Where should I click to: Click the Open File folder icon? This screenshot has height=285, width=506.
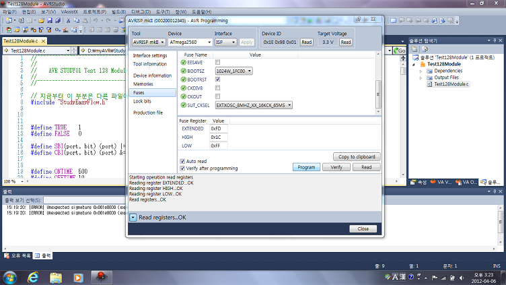click(41, 20)
